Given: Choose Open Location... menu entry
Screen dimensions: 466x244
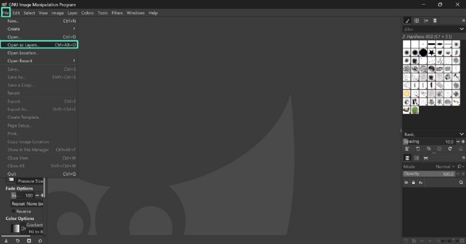Looking at the screenshot, I should click(39, 53).
